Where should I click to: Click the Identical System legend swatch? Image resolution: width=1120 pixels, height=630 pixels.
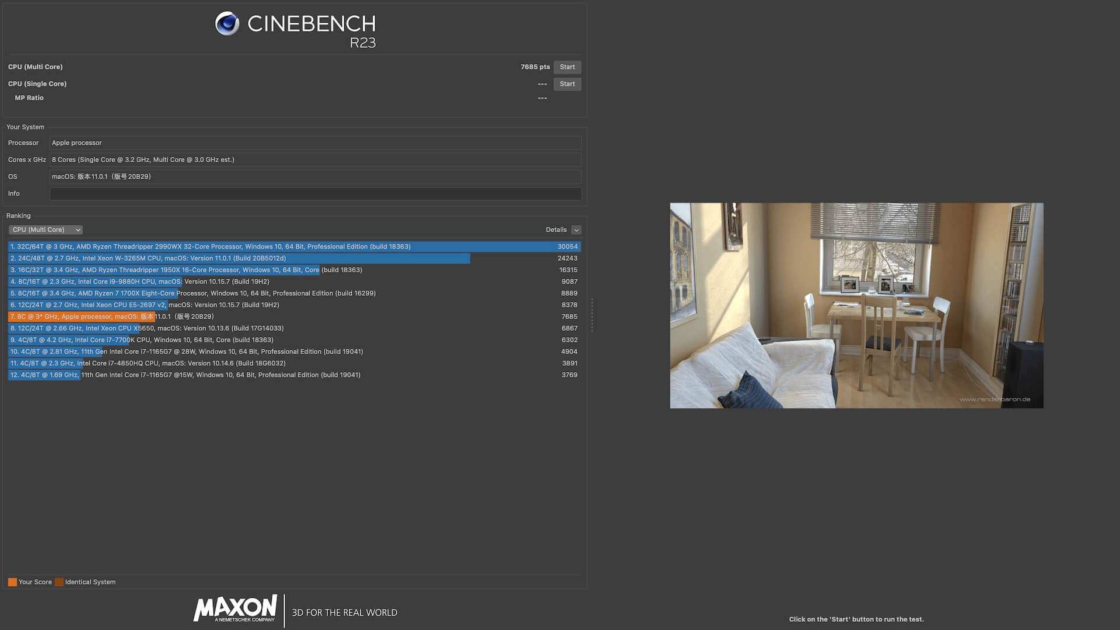(x=59, y=582)
